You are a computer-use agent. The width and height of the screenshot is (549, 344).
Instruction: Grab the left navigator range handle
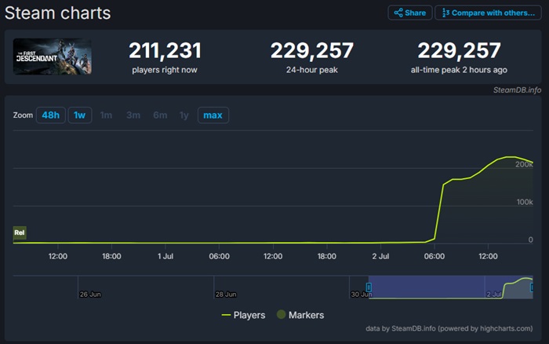coord(369,287)
